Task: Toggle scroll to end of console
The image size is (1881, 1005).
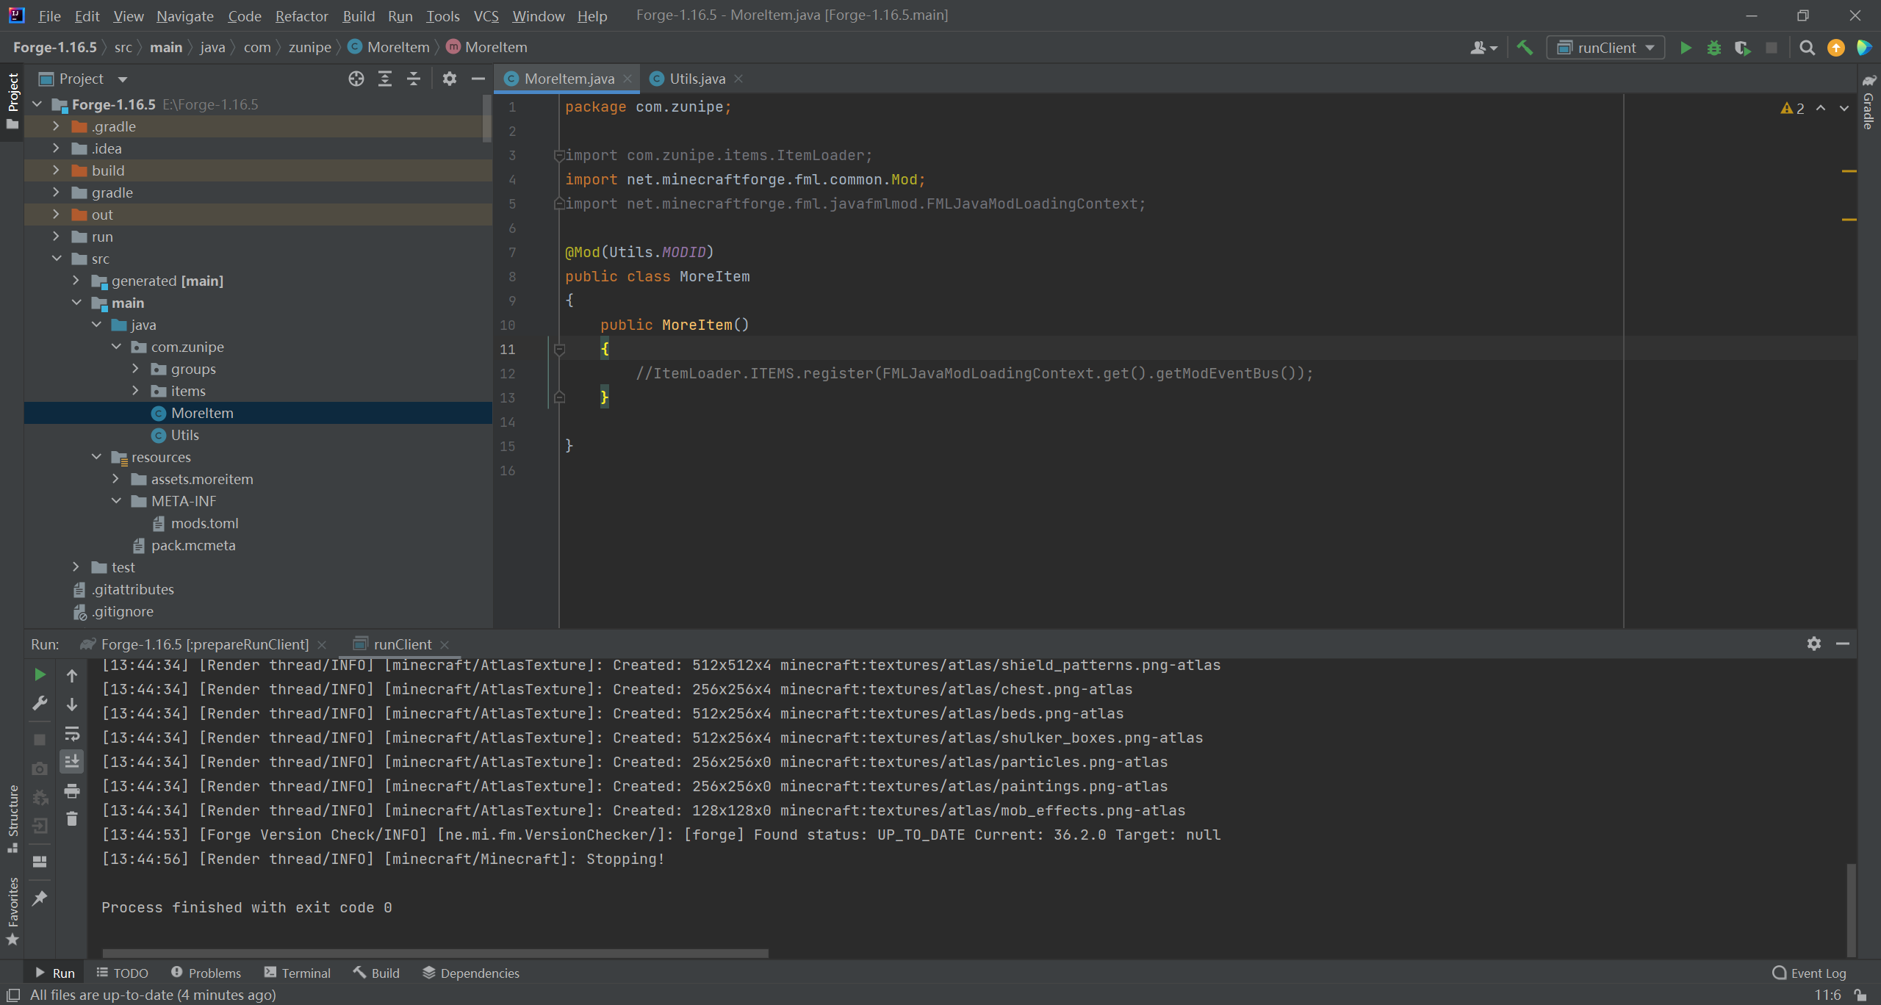Action: pyautogui.click(x=72, y=762)
